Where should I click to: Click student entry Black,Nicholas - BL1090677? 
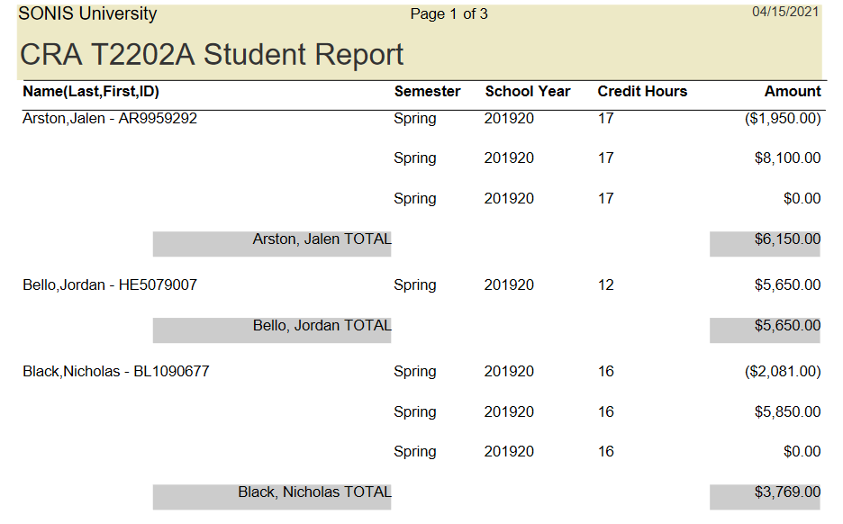pyautogui.click(x=116, y=371)
